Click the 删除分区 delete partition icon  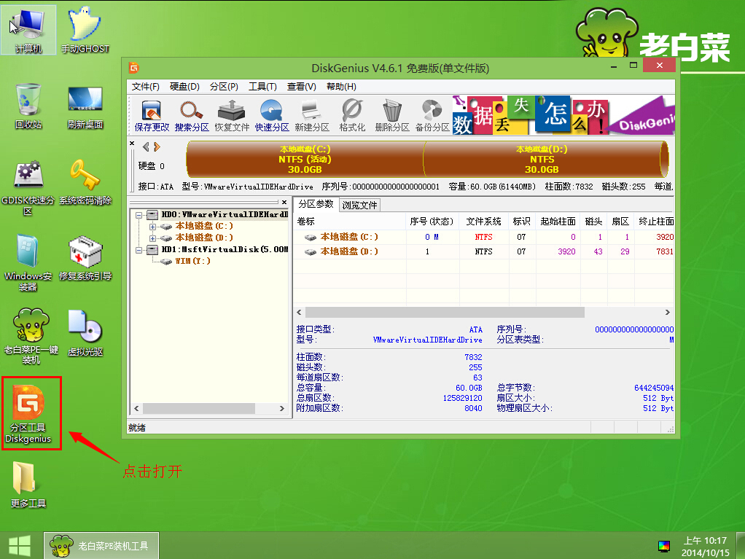(392, 115)
